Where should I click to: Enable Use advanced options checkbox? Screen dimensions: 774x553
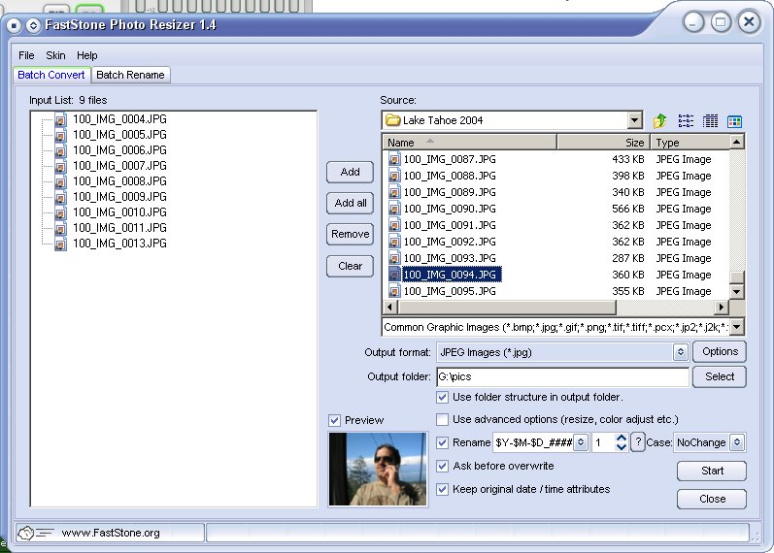pos(443,420)
